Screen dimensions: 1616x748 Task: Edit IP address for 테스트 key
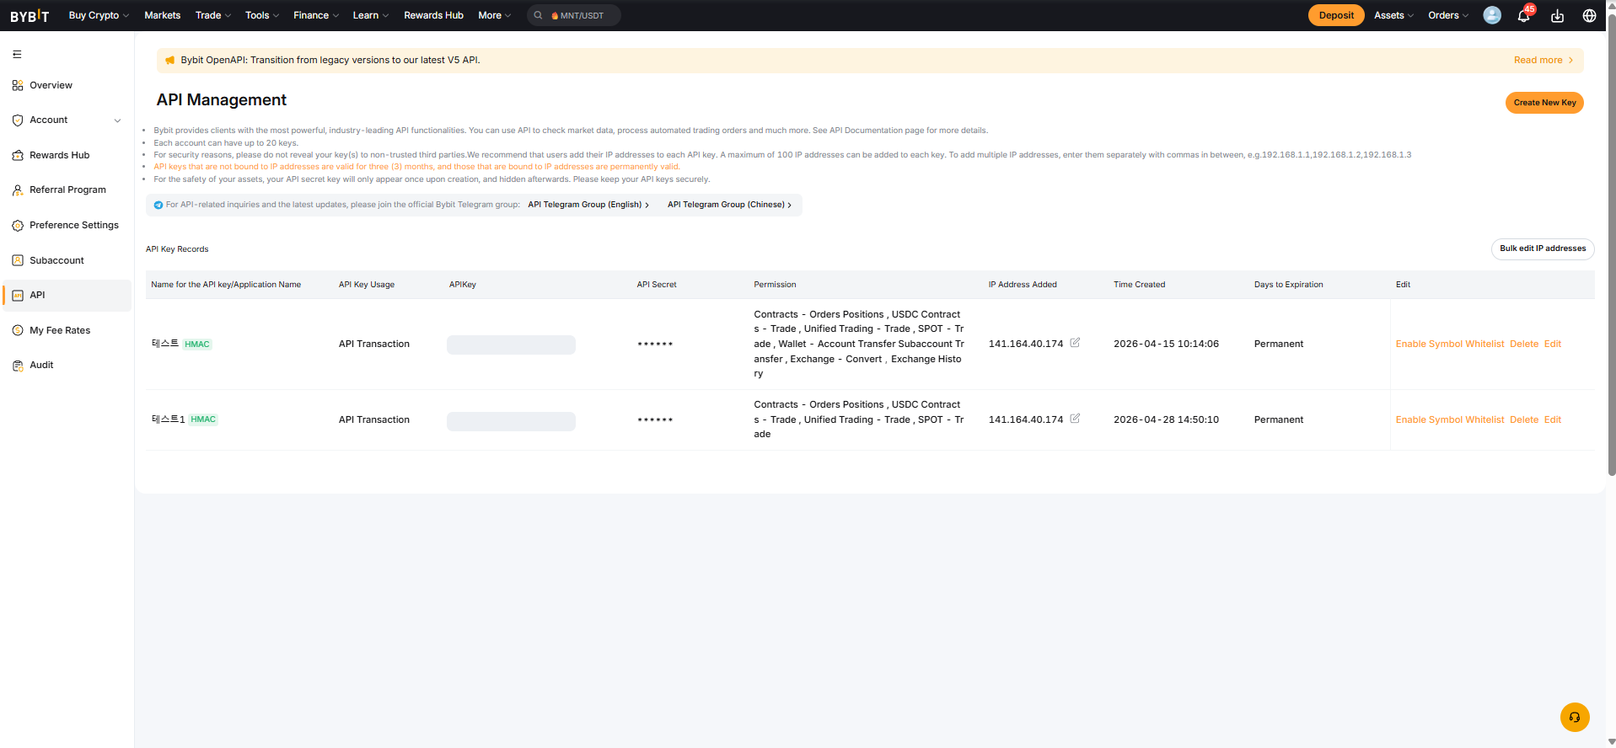pos(1075,343)
